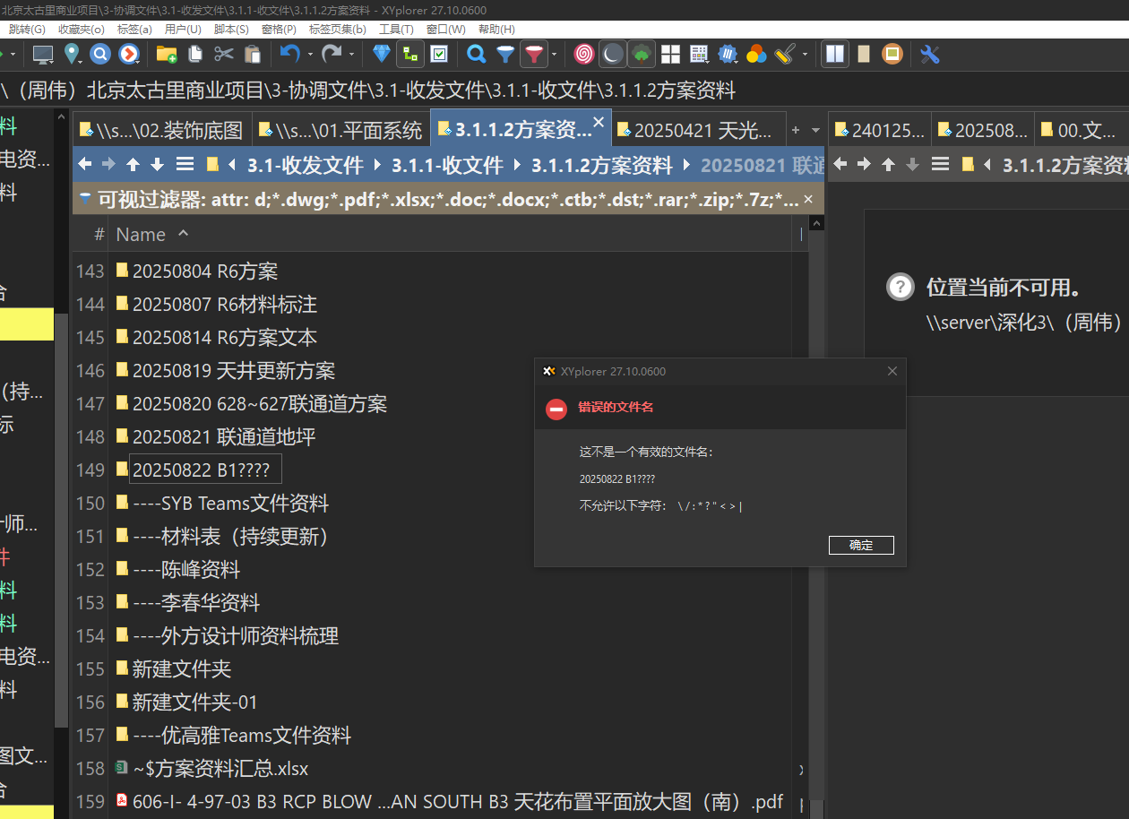Toggle the green tree panel button
1129x819 pixels.
641,55
